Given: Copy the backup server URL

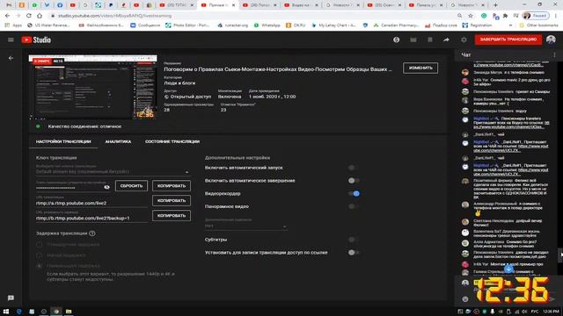Looking at the screenshot, I should pyautogui.click(x=172, y=216).
